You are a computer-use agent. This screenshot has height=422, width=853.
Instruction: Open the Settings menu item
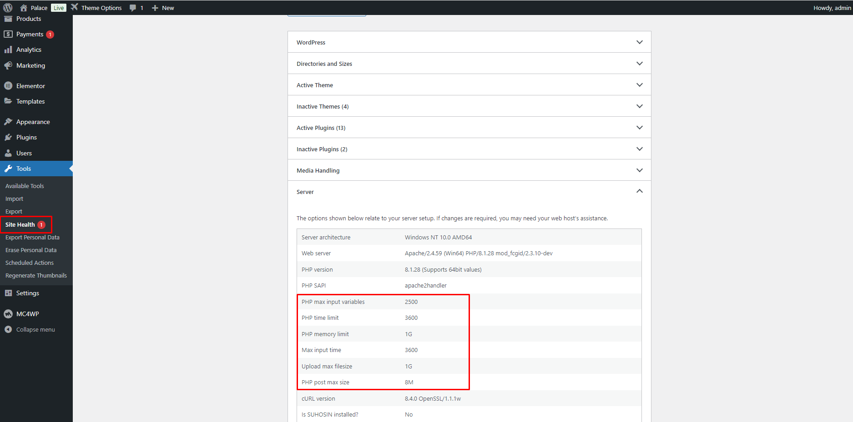coord(28,293)
